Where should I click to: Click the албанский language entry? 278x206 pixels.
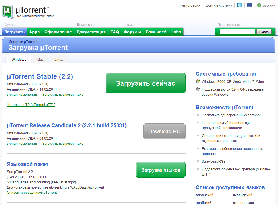[x=204, y=195]
